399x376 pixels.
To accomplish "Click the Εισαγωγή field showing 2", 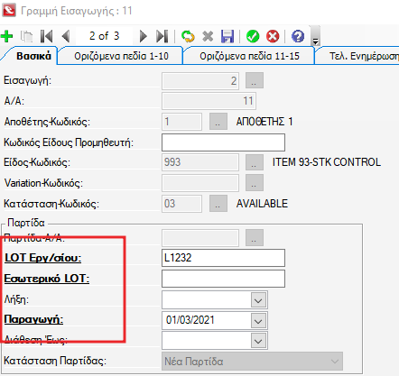I will (200, 81).
